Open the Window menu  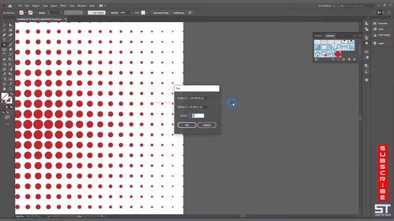[x=82, y=6]
